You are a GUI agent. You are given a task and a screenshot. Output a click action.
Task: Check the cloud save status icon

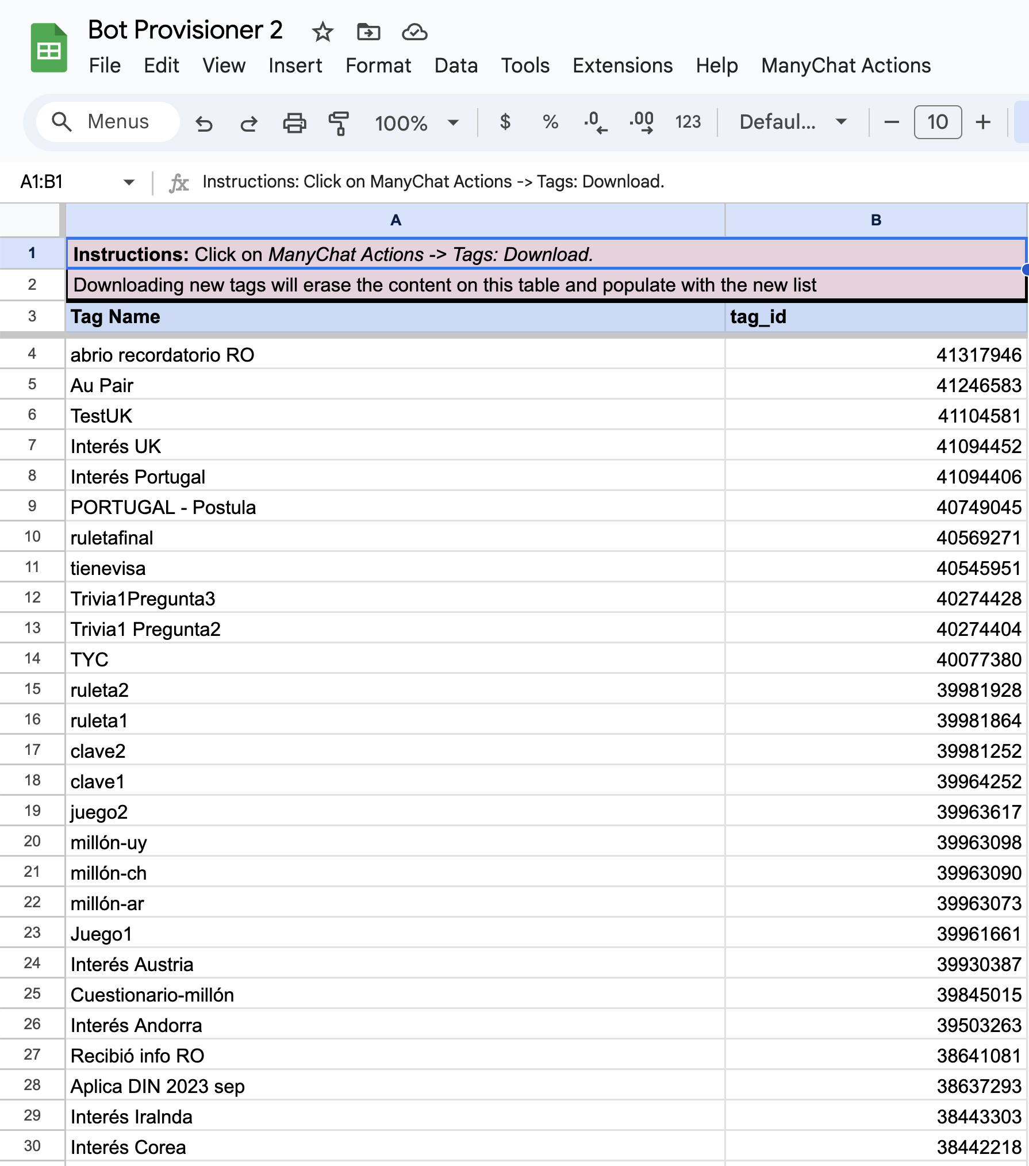[x=414, y=32]
